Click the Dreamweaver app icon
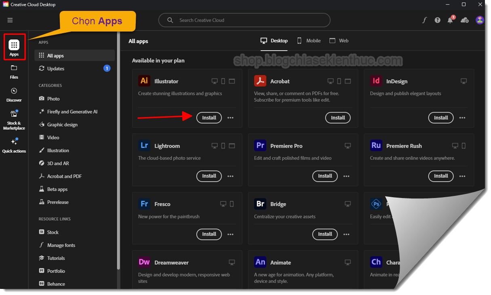This screenshot has height=295, width=491. point(144,262)
